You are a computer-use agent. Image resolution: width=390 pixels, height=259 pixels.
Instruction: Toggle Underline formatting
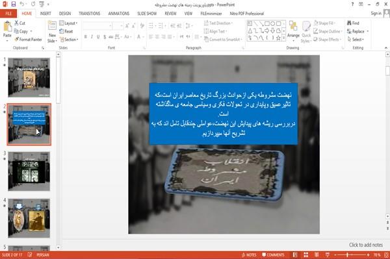(98, 37)
